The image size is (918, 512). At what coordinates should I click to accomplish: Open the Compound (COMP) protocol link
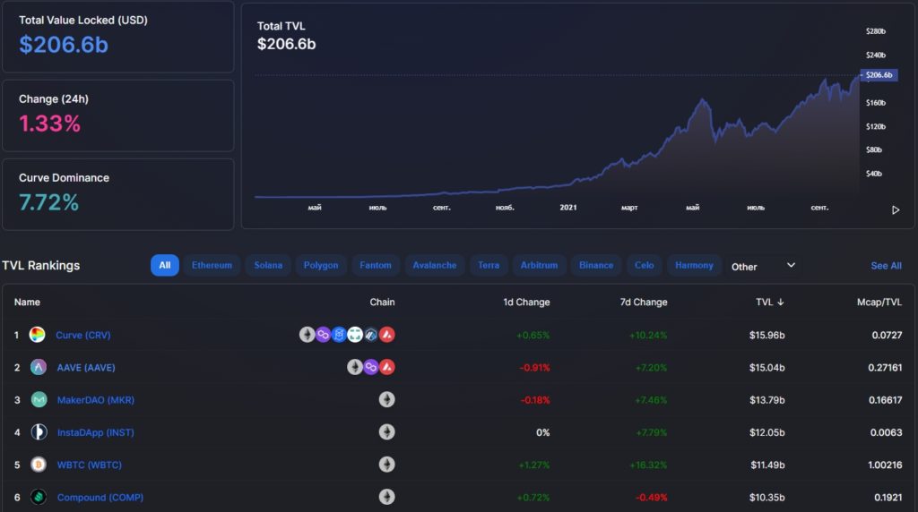click(100, 497)
